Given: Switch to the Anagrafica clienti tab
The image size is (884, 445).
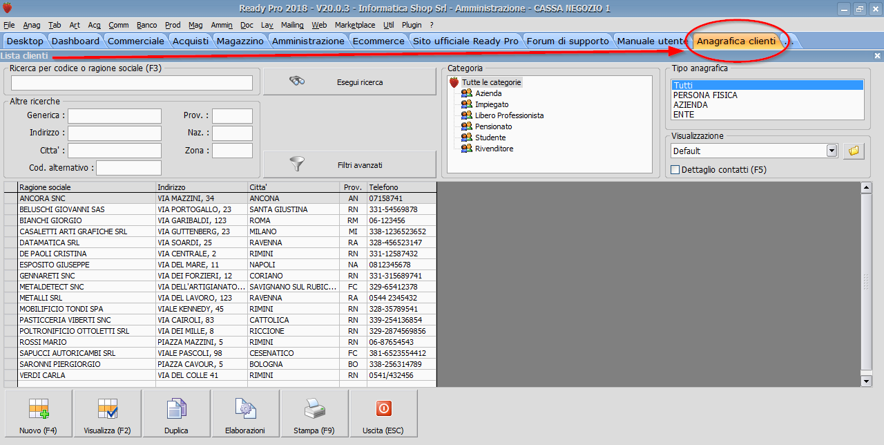Looking at the screenshot, I should click(736, 41).
